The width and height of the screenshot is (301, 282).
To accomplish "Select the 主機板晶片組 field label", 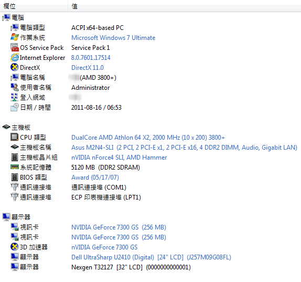I will tap(39, 158).
